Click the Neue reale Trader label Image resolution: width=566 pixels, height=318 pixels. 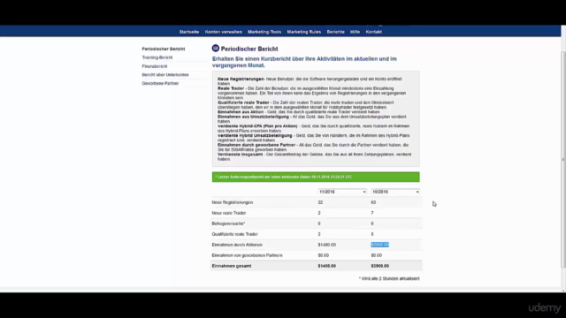(228, 213)
